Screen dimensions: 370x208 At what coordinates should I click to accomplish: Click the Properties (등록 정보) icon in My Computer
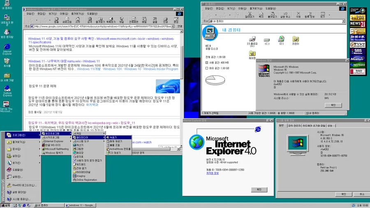pyautogui.click(x=310, y=15)
